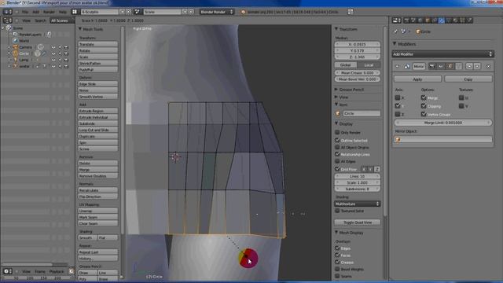This screenshot has width=503, height=283.
Task: Click the World icon in Outliner
Action: [15, 41]
